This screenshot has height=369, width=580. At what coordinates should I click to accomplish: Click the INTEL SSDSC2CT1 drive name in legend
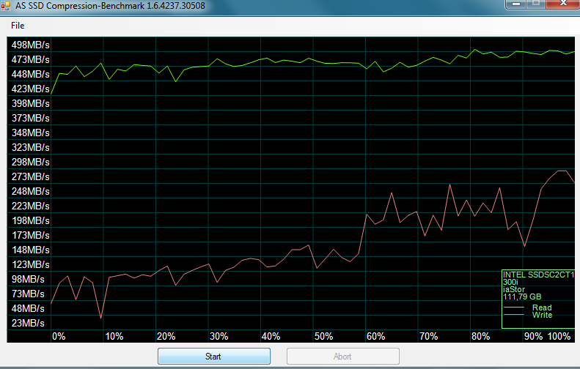pyautogui.click(x=538, y=275)
